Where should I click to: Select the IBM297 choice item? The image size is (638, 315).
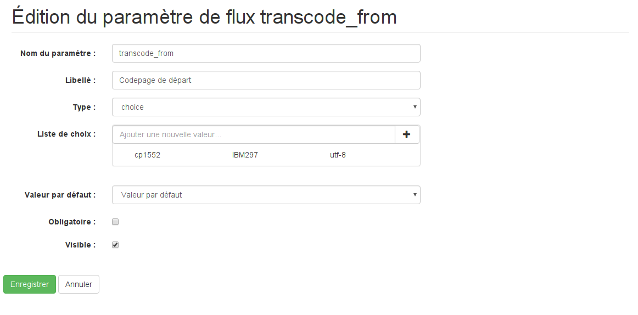pyautogui.click(x=245, y=155)
